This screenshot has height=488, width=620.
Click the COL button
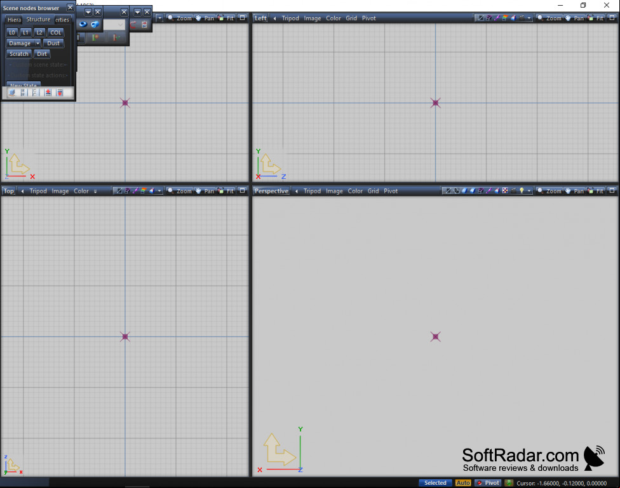(56, 32)
